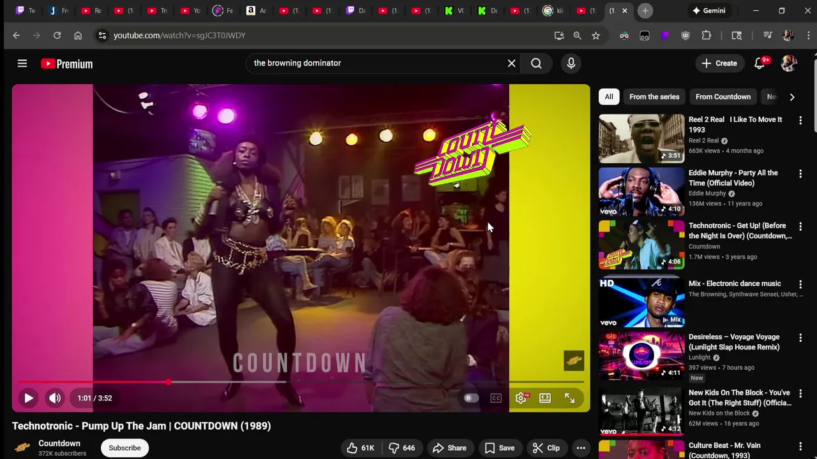Viewport: 817px width, 459px height.
Task: Open options for Electronic dance music mix
Action: tap(800, 284)
